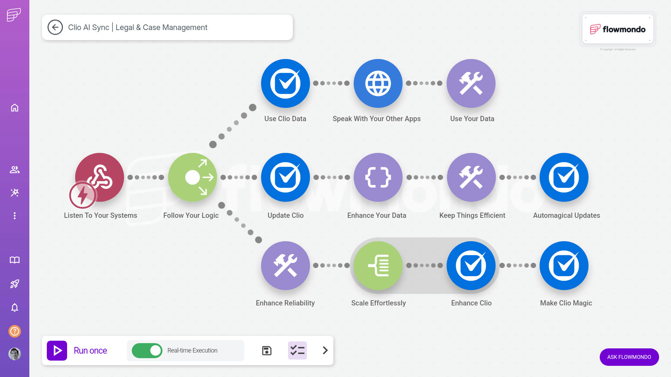Click the Use Clio Data module

pyautogui.click(x=285, y=83)
